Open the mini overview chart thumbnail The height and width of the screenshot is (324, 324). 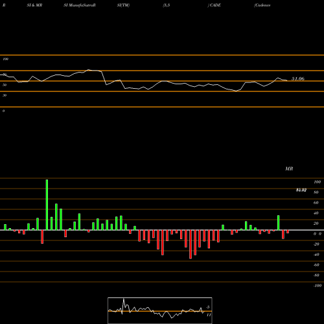pos(160,310)
